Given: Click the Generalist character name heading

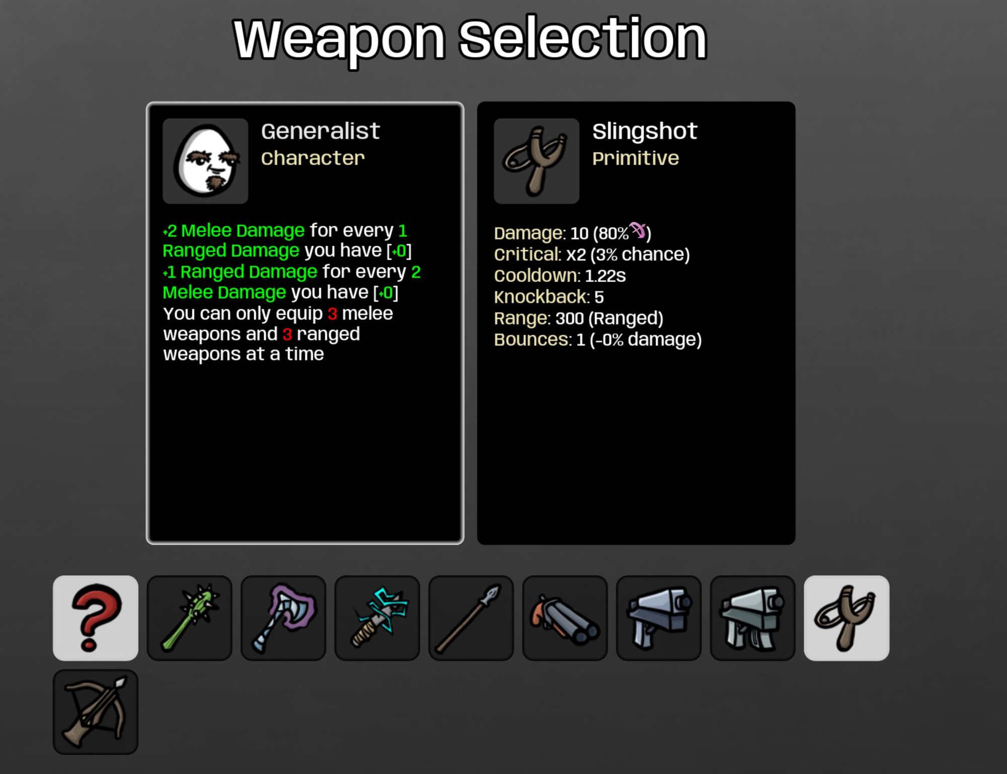Looking at the screenshot, I should click(320, 131).
